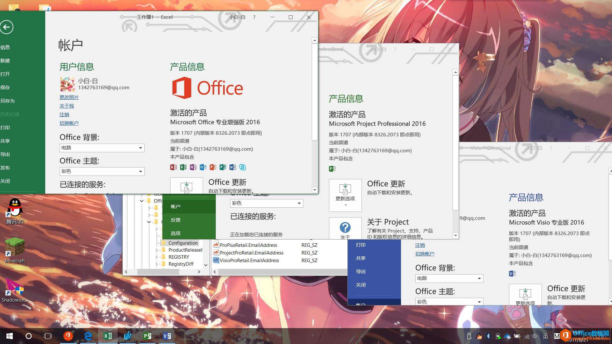Click the Visio icon on the taskbar
This screenshot has width=612, height=344.
[167, 336]
